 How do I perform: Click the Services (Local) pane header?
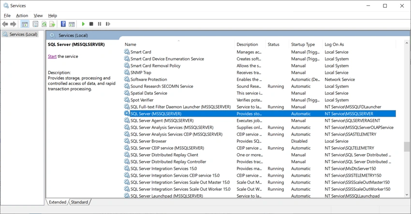coord(73,35)
